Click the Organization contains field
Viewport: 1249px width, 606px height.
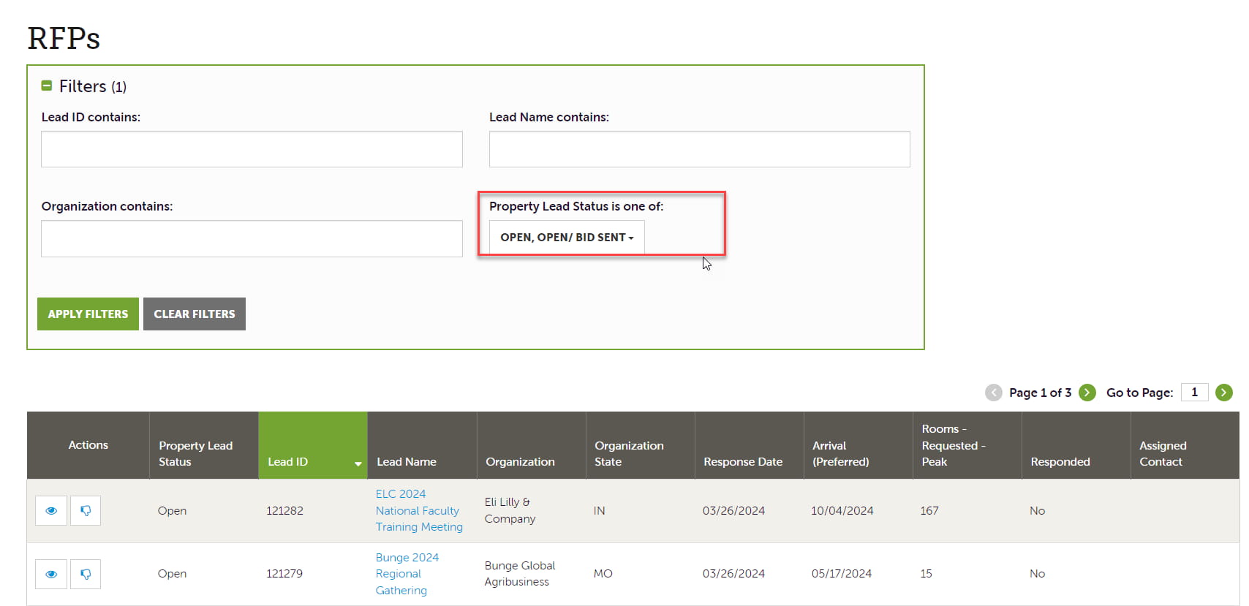pos(252,238)
